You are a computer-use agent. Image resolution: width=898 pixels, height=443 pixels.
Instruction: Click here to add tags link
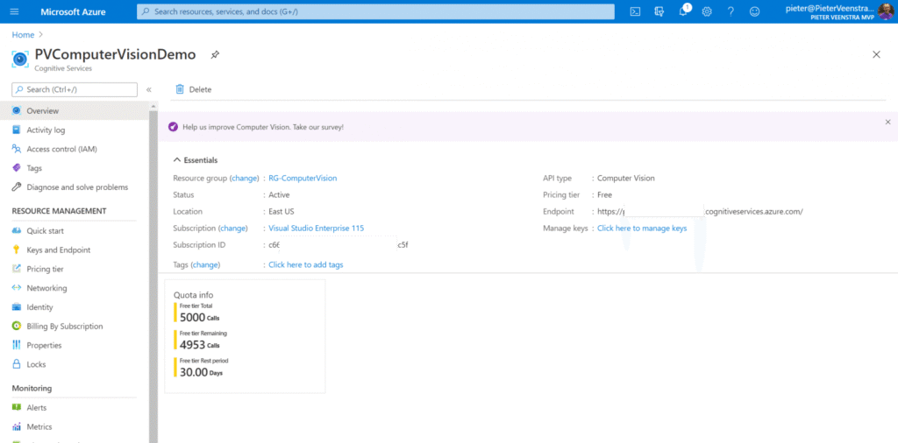point(306,264)
